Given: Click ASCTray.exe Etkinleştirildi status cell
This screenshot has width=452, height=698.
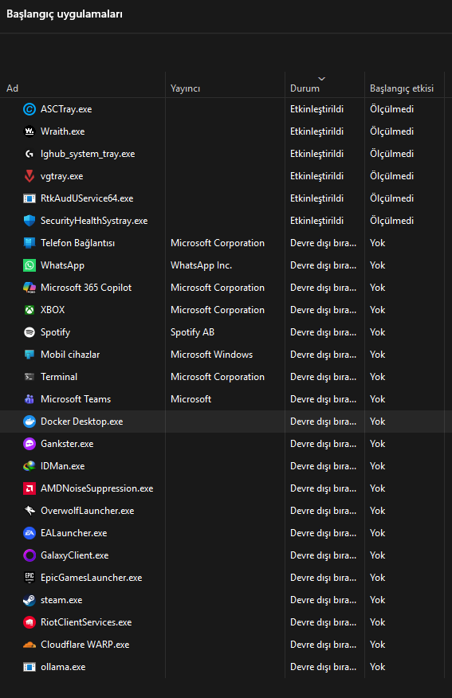Looking at the screenshot, I should pos(316,109).
